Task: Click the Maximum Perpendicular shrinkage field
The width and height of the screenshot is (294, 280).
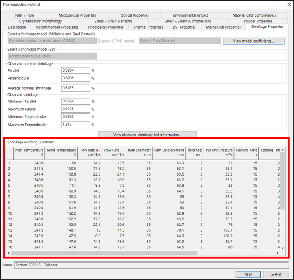Action: coord(75,125)
